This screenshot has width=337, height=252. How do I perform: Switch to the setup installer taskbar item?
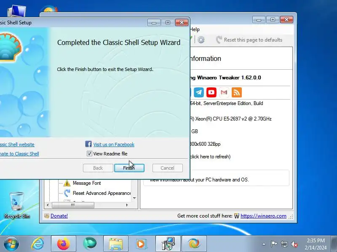(168, 244)
